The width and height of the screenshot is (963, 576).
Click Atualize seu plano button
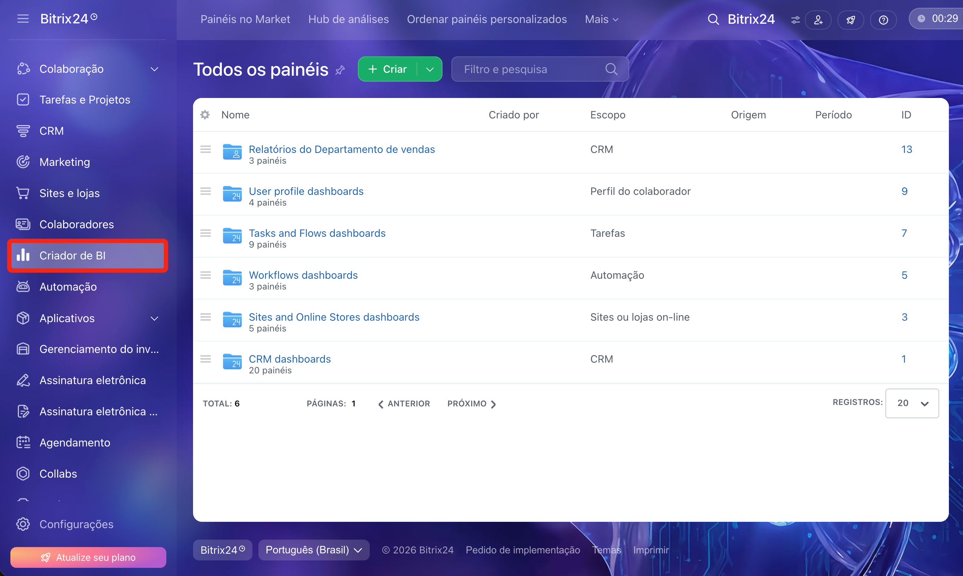pos(88,557)
